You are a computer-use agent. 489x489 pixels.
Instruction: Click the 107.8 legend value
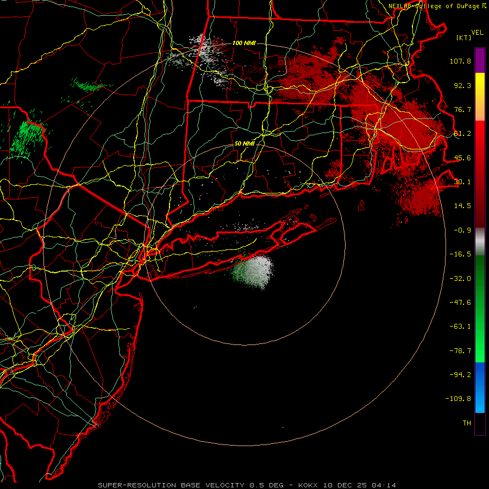460,61
